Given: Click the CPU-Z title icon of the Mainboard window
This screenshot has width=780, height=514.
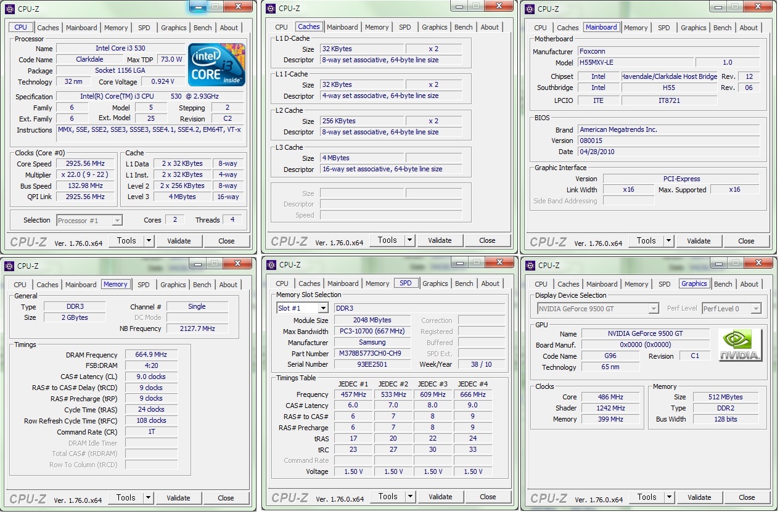Looking at the screenshot, I should click(529, 9).
